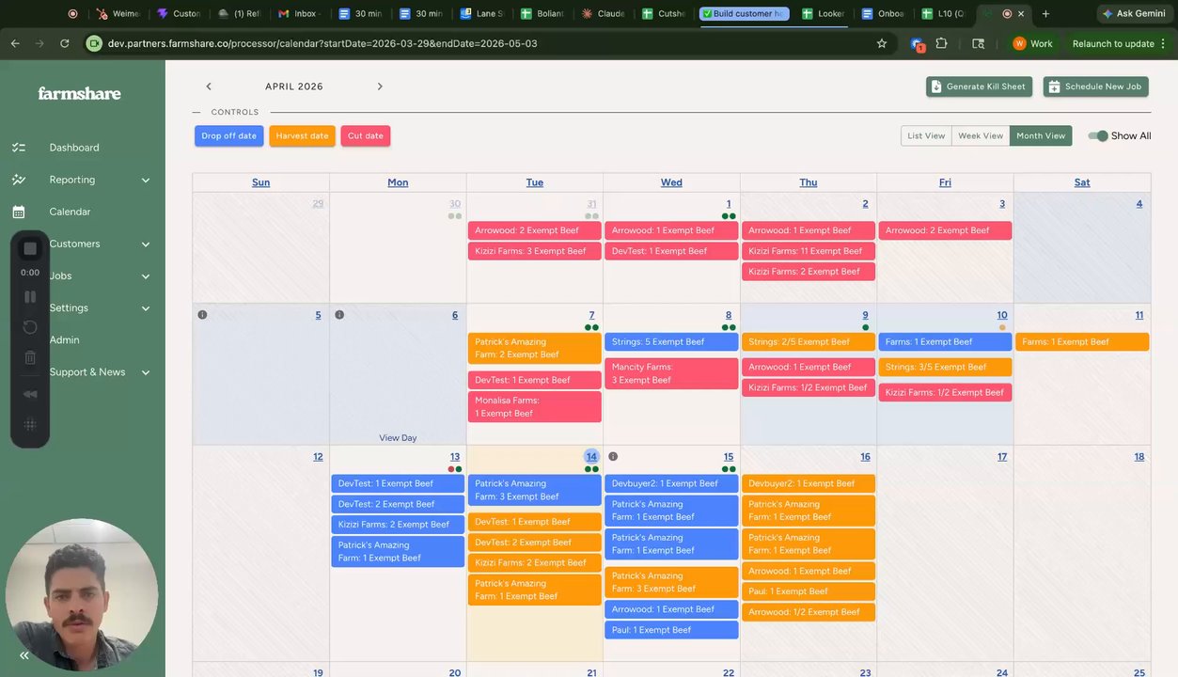Select Month View
The width and height of the screenshot is (1178, 677).
1041,136
